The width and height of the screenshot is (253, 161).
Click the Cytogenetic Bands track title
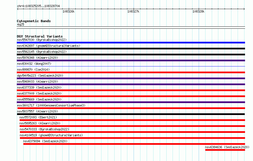pos(34,21)
